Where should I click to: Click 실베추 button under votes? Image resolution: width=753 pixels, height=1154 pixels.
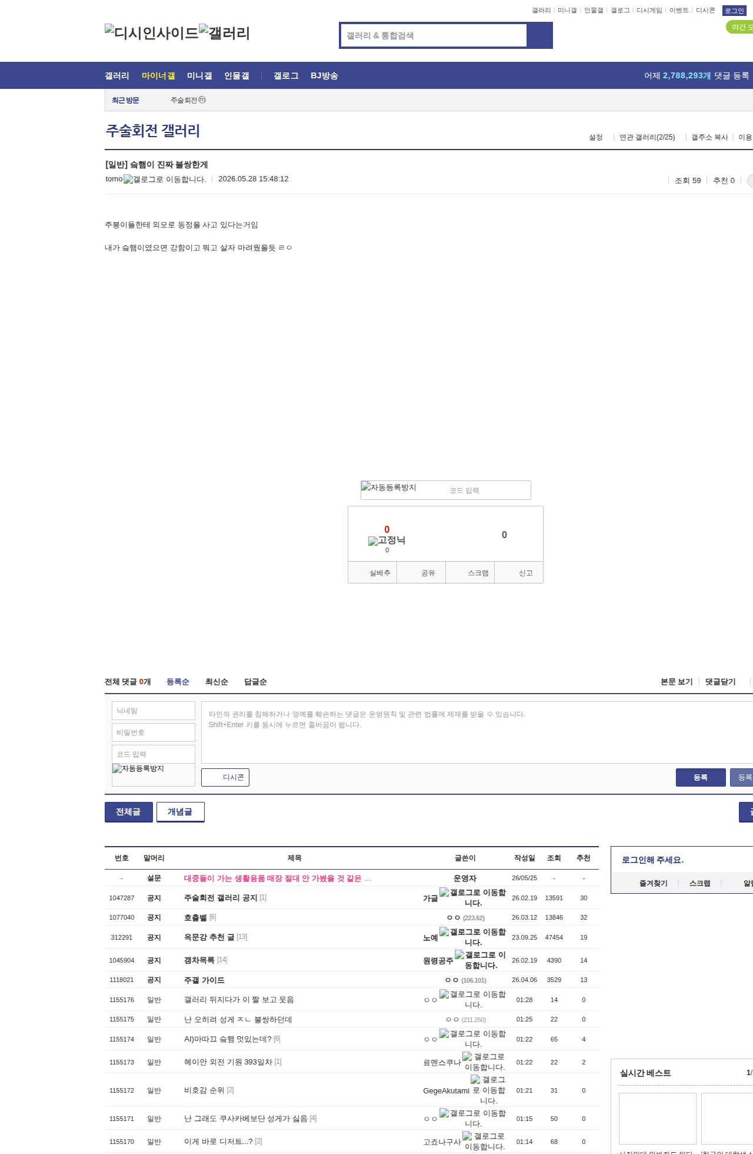coord(372,572)
